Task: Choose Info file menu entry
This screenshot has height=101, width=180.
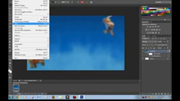Action: tap(31, 49)
